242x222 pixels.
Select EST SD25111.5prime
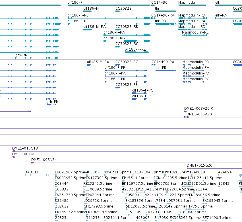coord(118,218)
